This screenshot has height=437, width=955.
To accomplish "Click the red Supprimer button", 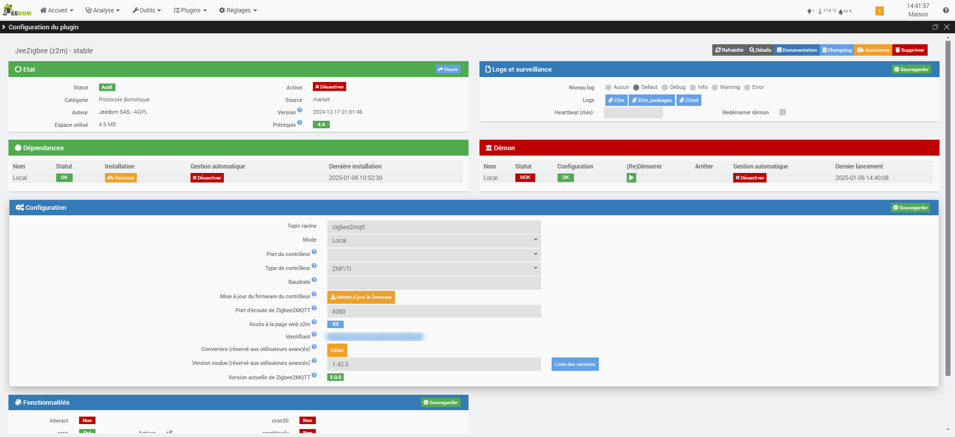I will coord(910,50).
